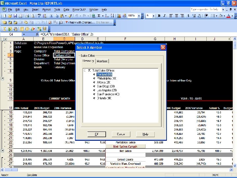237x178 pixels.
Task: Click the Fill Color bucket
Action: click(221, 16)
